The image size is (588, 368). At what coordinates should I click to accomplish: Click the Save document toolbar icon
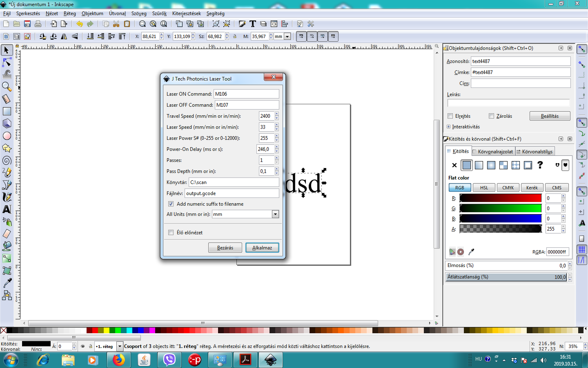point(27,24)
